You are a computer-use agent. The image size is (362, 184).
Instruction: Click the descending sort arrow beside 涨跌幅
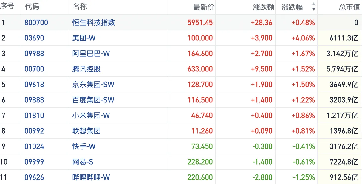(x=313, y=9)
